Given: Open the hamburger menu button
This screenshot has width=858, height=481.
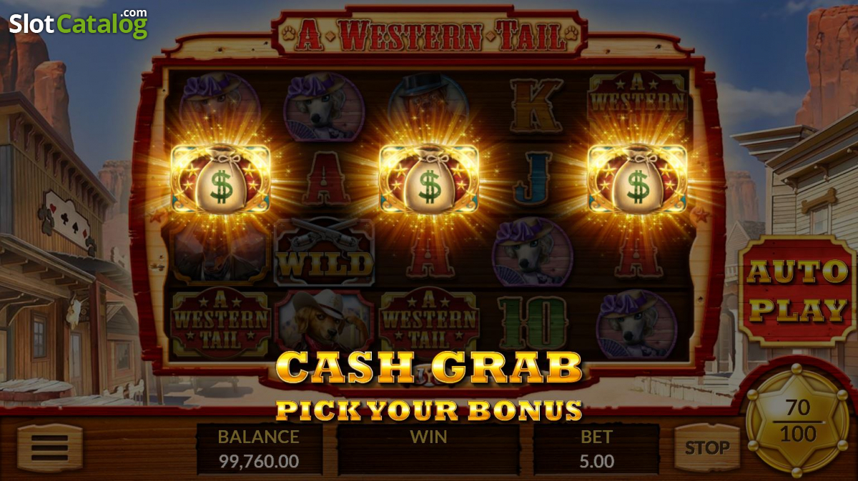Looking at the screenshot, I should coord(50,448).
